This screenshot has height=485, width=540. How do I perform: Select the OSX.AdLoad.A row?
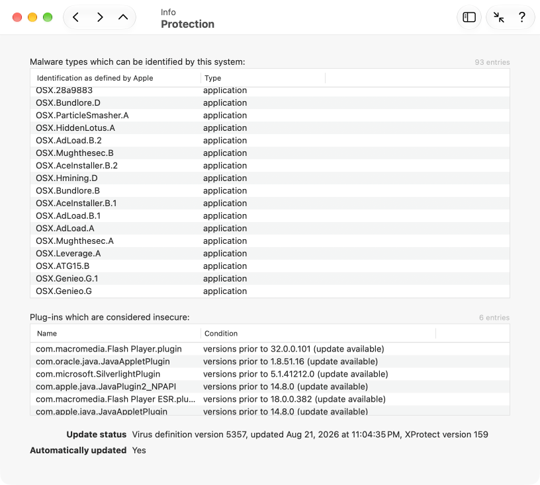(x=270, y=229)
